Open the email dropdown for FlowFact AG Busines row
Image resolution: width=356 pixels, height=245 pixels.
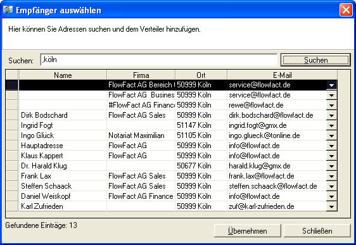point(331,95)
